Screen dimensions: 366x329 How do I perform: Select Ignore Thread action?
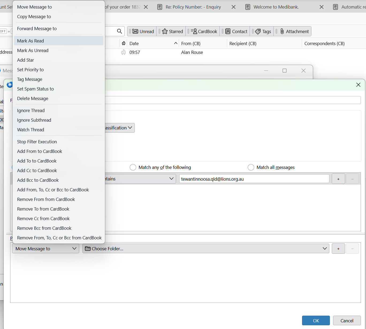[x=59, y=110]
